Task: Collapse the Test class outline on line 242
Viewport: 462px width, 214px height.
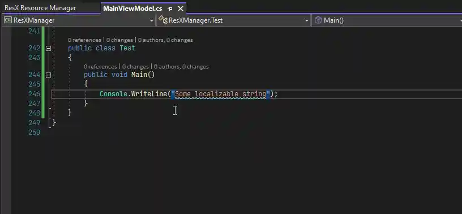Action: 48,48
